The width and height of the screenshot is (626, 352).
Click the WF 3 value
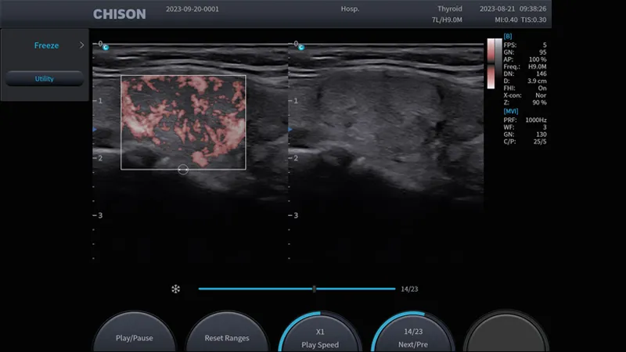pyautogui.click(x=545, y=128)
